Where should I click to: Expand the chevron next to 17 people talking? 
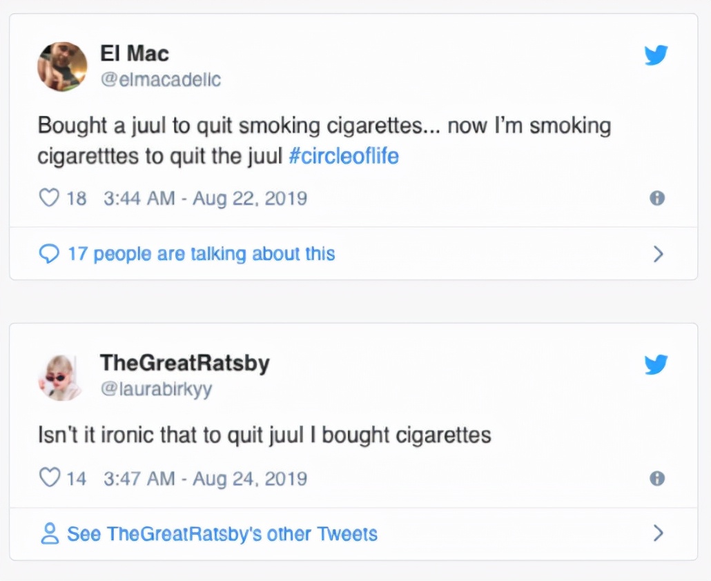coord(658,255)
